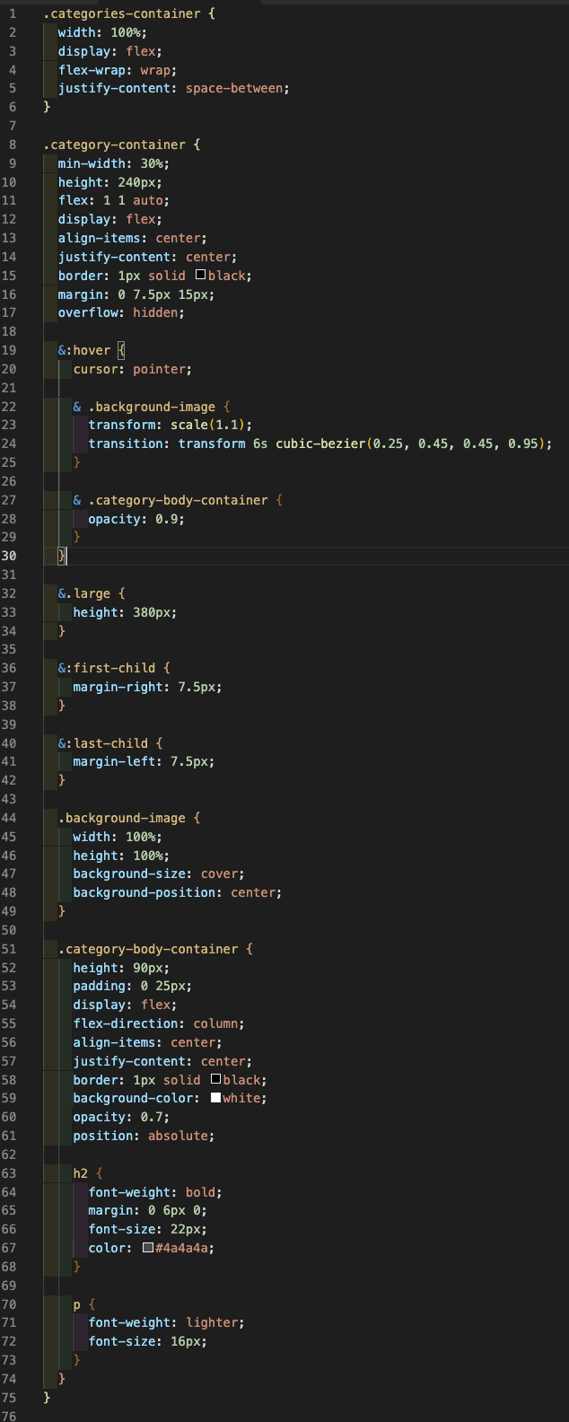Click 'flex: 1 1 auto' declaration
The height and width of the screenshot is (1422, 569).
114,200
